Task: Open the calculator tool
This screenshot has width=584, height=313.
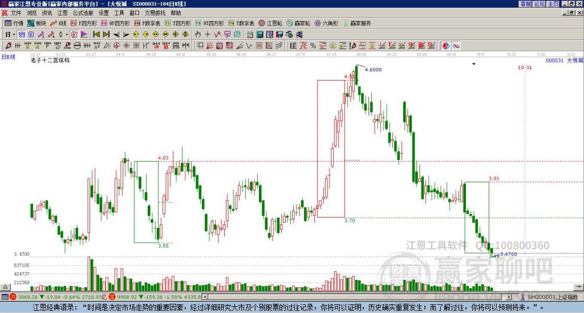Action: (x=259, y=34)
